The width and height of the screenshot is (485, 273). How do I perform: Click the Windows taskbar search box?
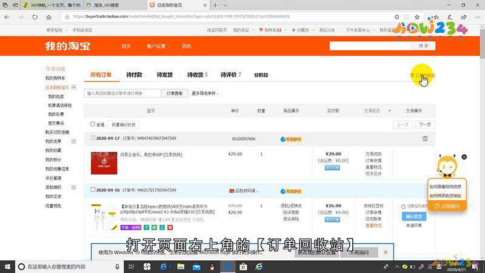[69, 266]
